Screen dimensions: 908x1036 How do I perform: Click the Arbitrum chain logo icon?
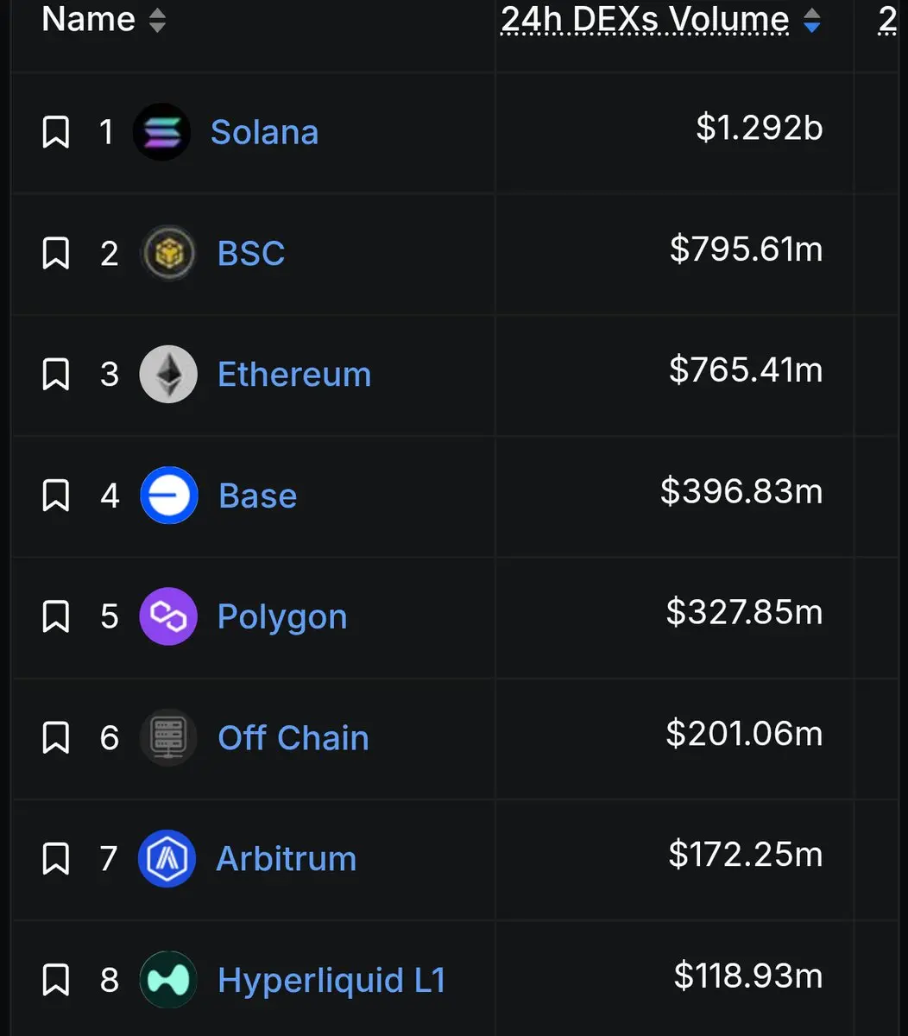(167, 858)
